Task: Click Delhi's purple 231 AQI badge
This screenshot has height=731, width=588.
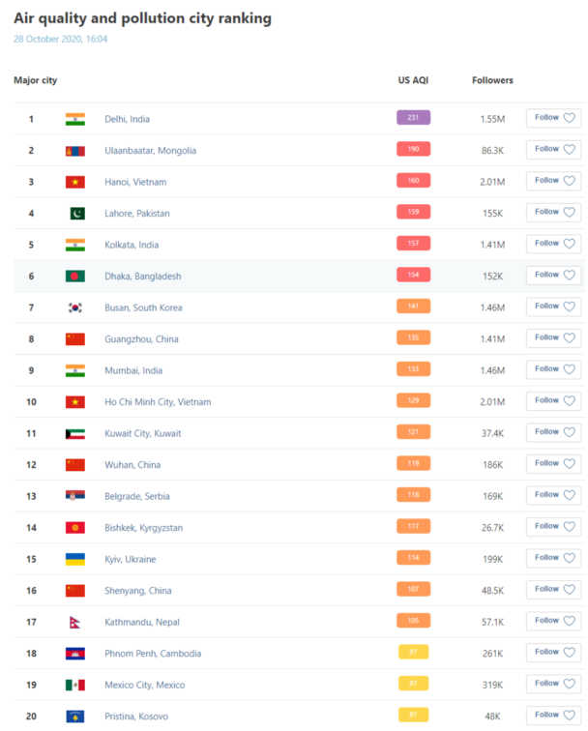Action: coord(413,118)
